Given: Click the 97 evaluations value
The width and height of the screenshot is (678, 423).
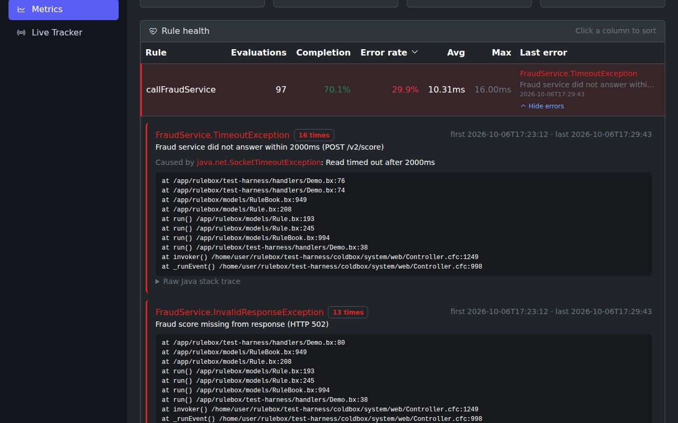Looking at the screenshot, I should (x=281, y=89).
